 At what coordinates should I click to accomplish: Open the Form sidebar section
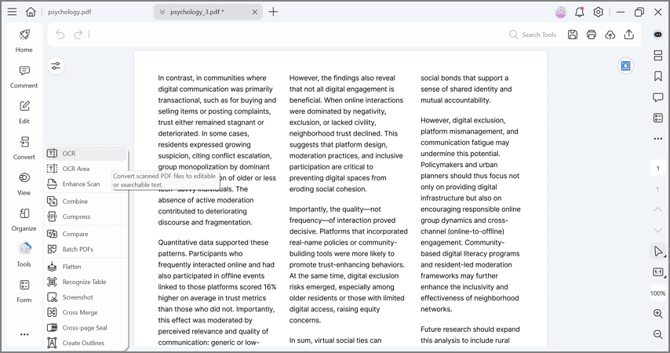pyautogui.click(x=24, y=291)
